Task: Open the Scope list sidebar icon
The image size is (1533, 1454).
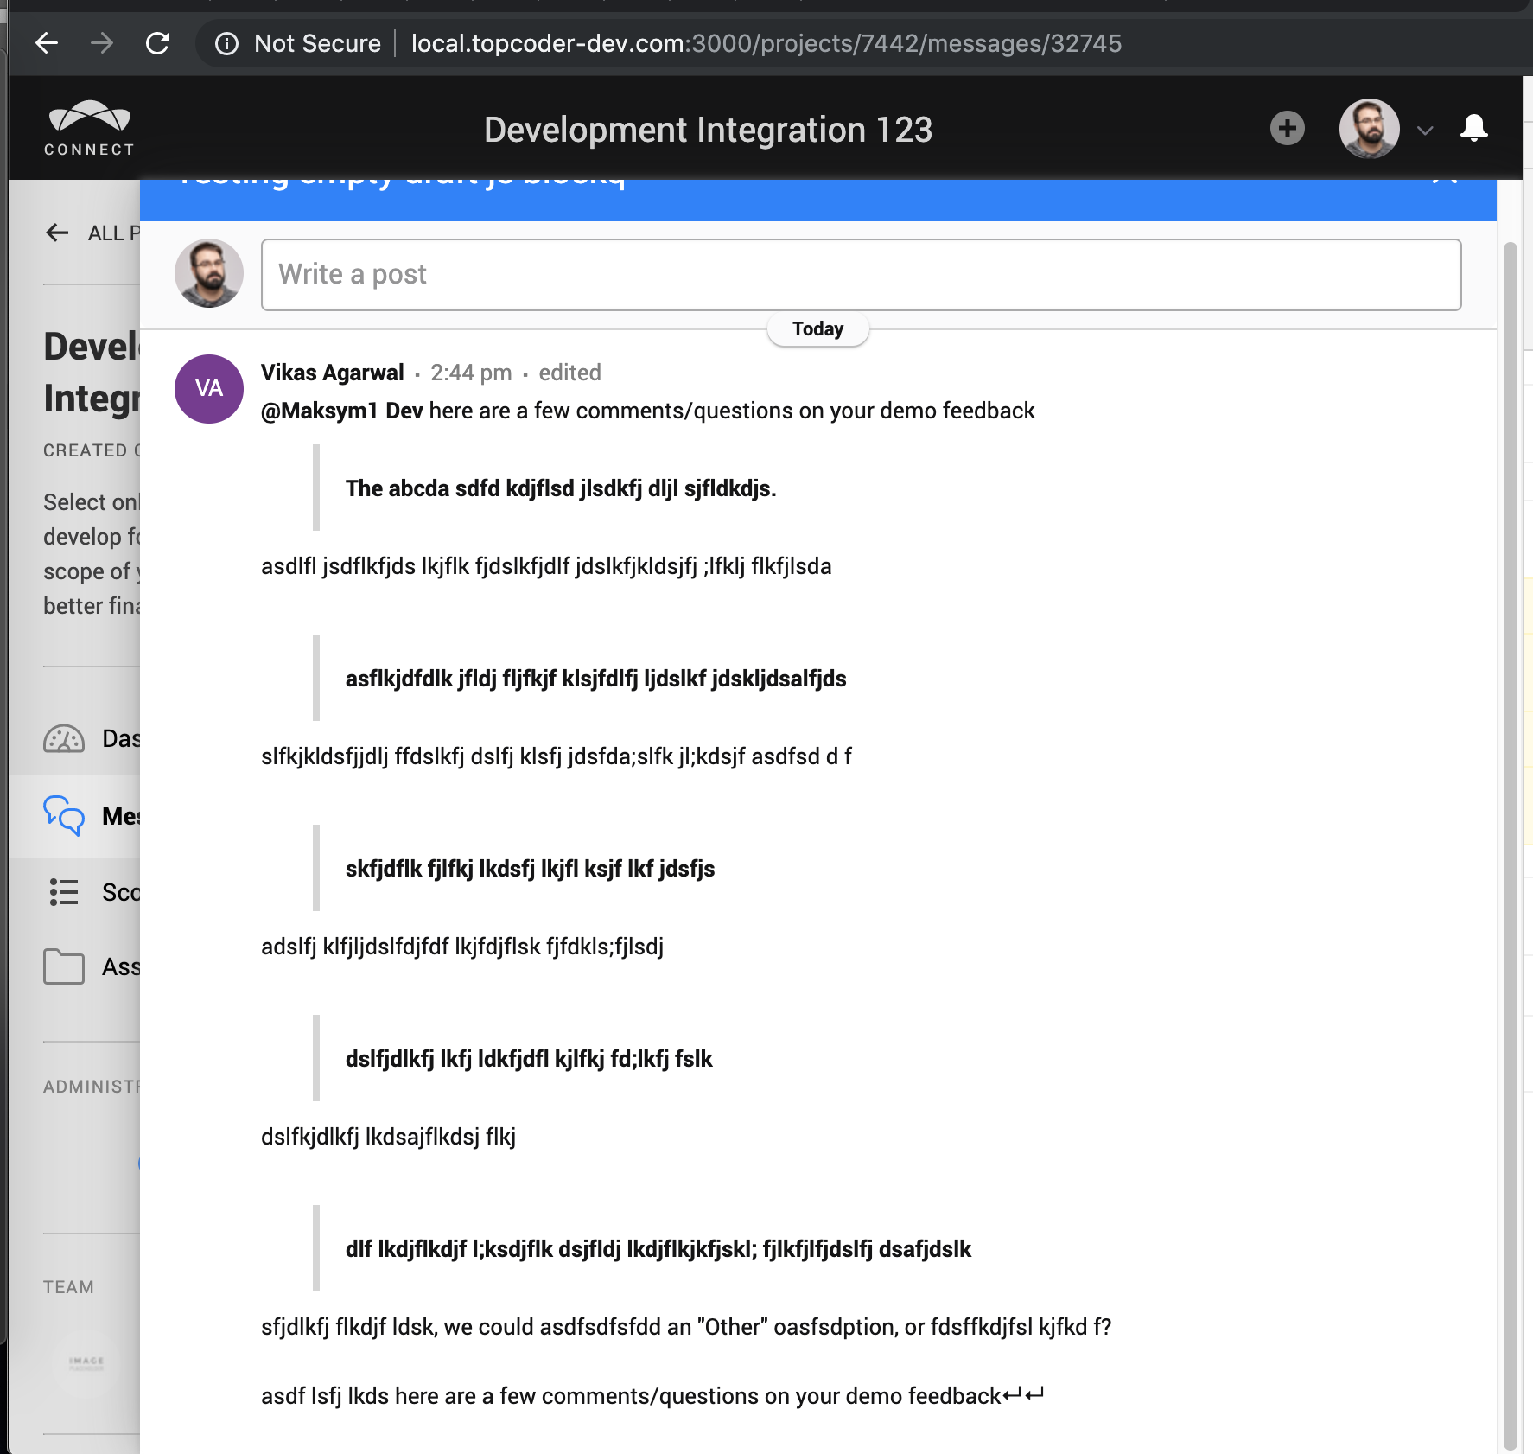Action: click(x=64, y=892)
